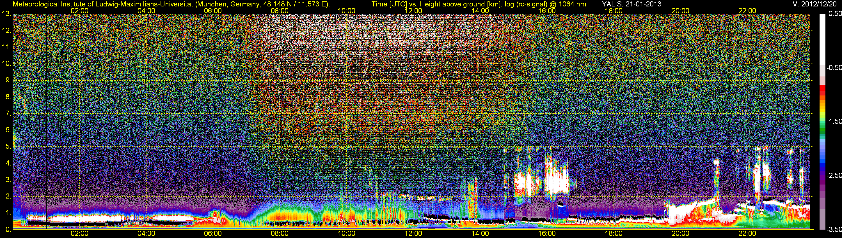842x238 pixels.
Task: Choose 04:00 on the lower time axis
Action: (x=146, y=234)
